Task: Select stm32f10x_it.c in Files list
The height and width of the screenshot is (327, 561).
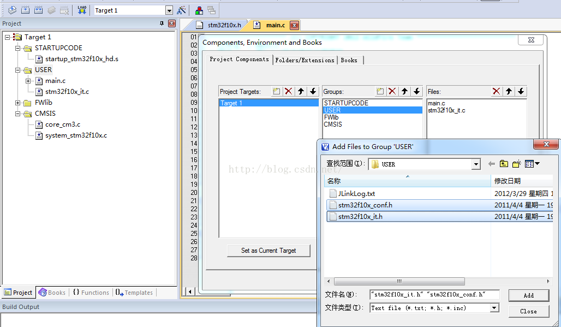Action: [446, 110]
